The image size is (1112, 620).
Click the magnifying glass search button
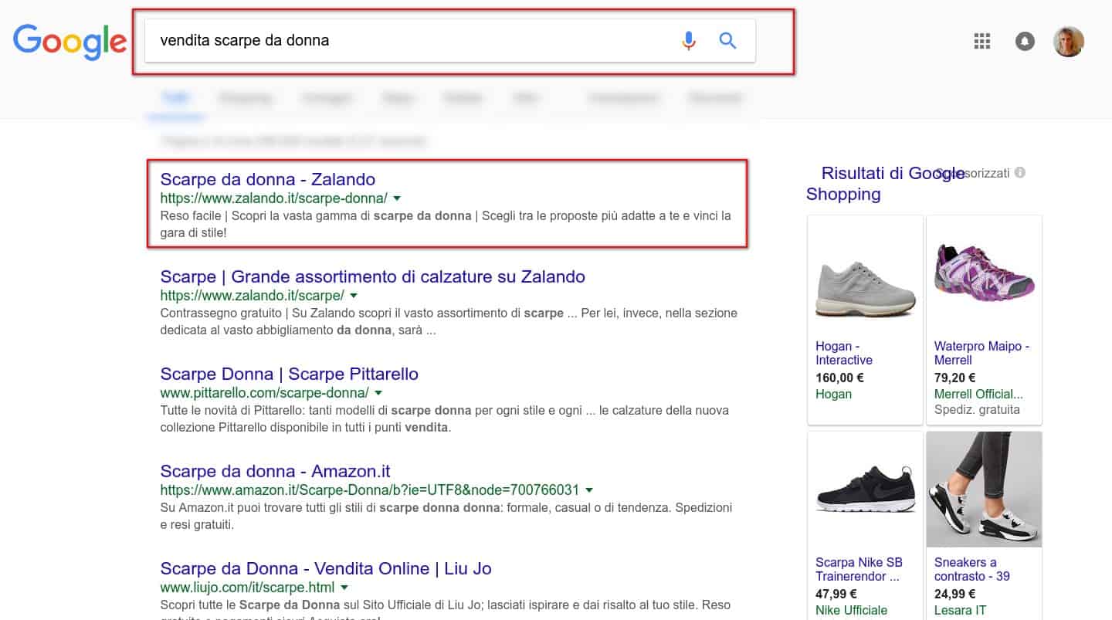pyautogui.click(x=727, y=41)
